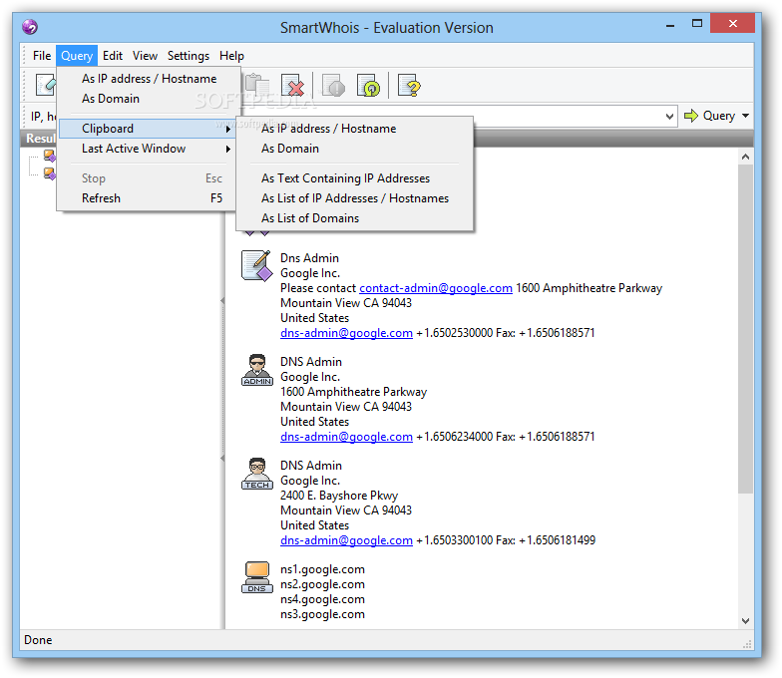Click the TECH contact person icon
This screenshot has height=678, width=782.
pos(257,474)
